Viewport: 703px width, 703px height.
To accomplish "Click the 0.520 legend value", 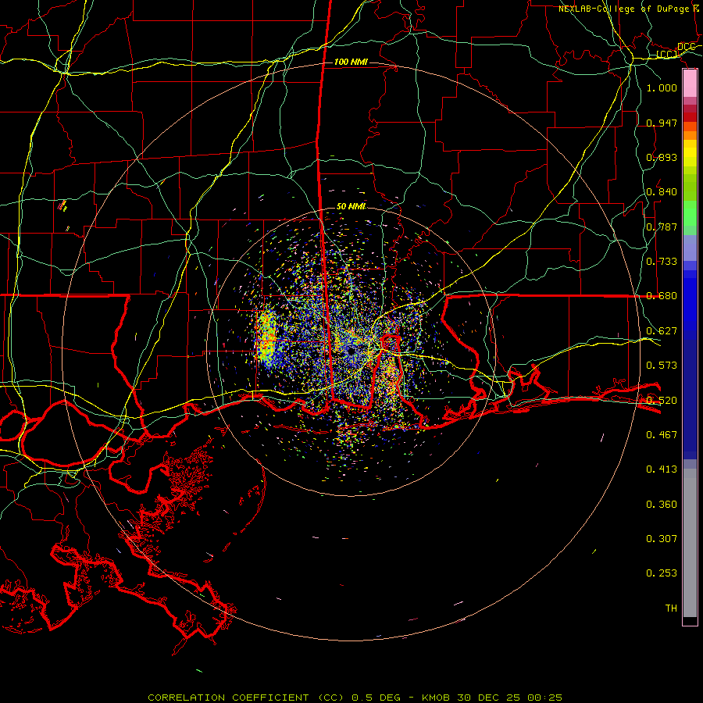I will (662, 401).
